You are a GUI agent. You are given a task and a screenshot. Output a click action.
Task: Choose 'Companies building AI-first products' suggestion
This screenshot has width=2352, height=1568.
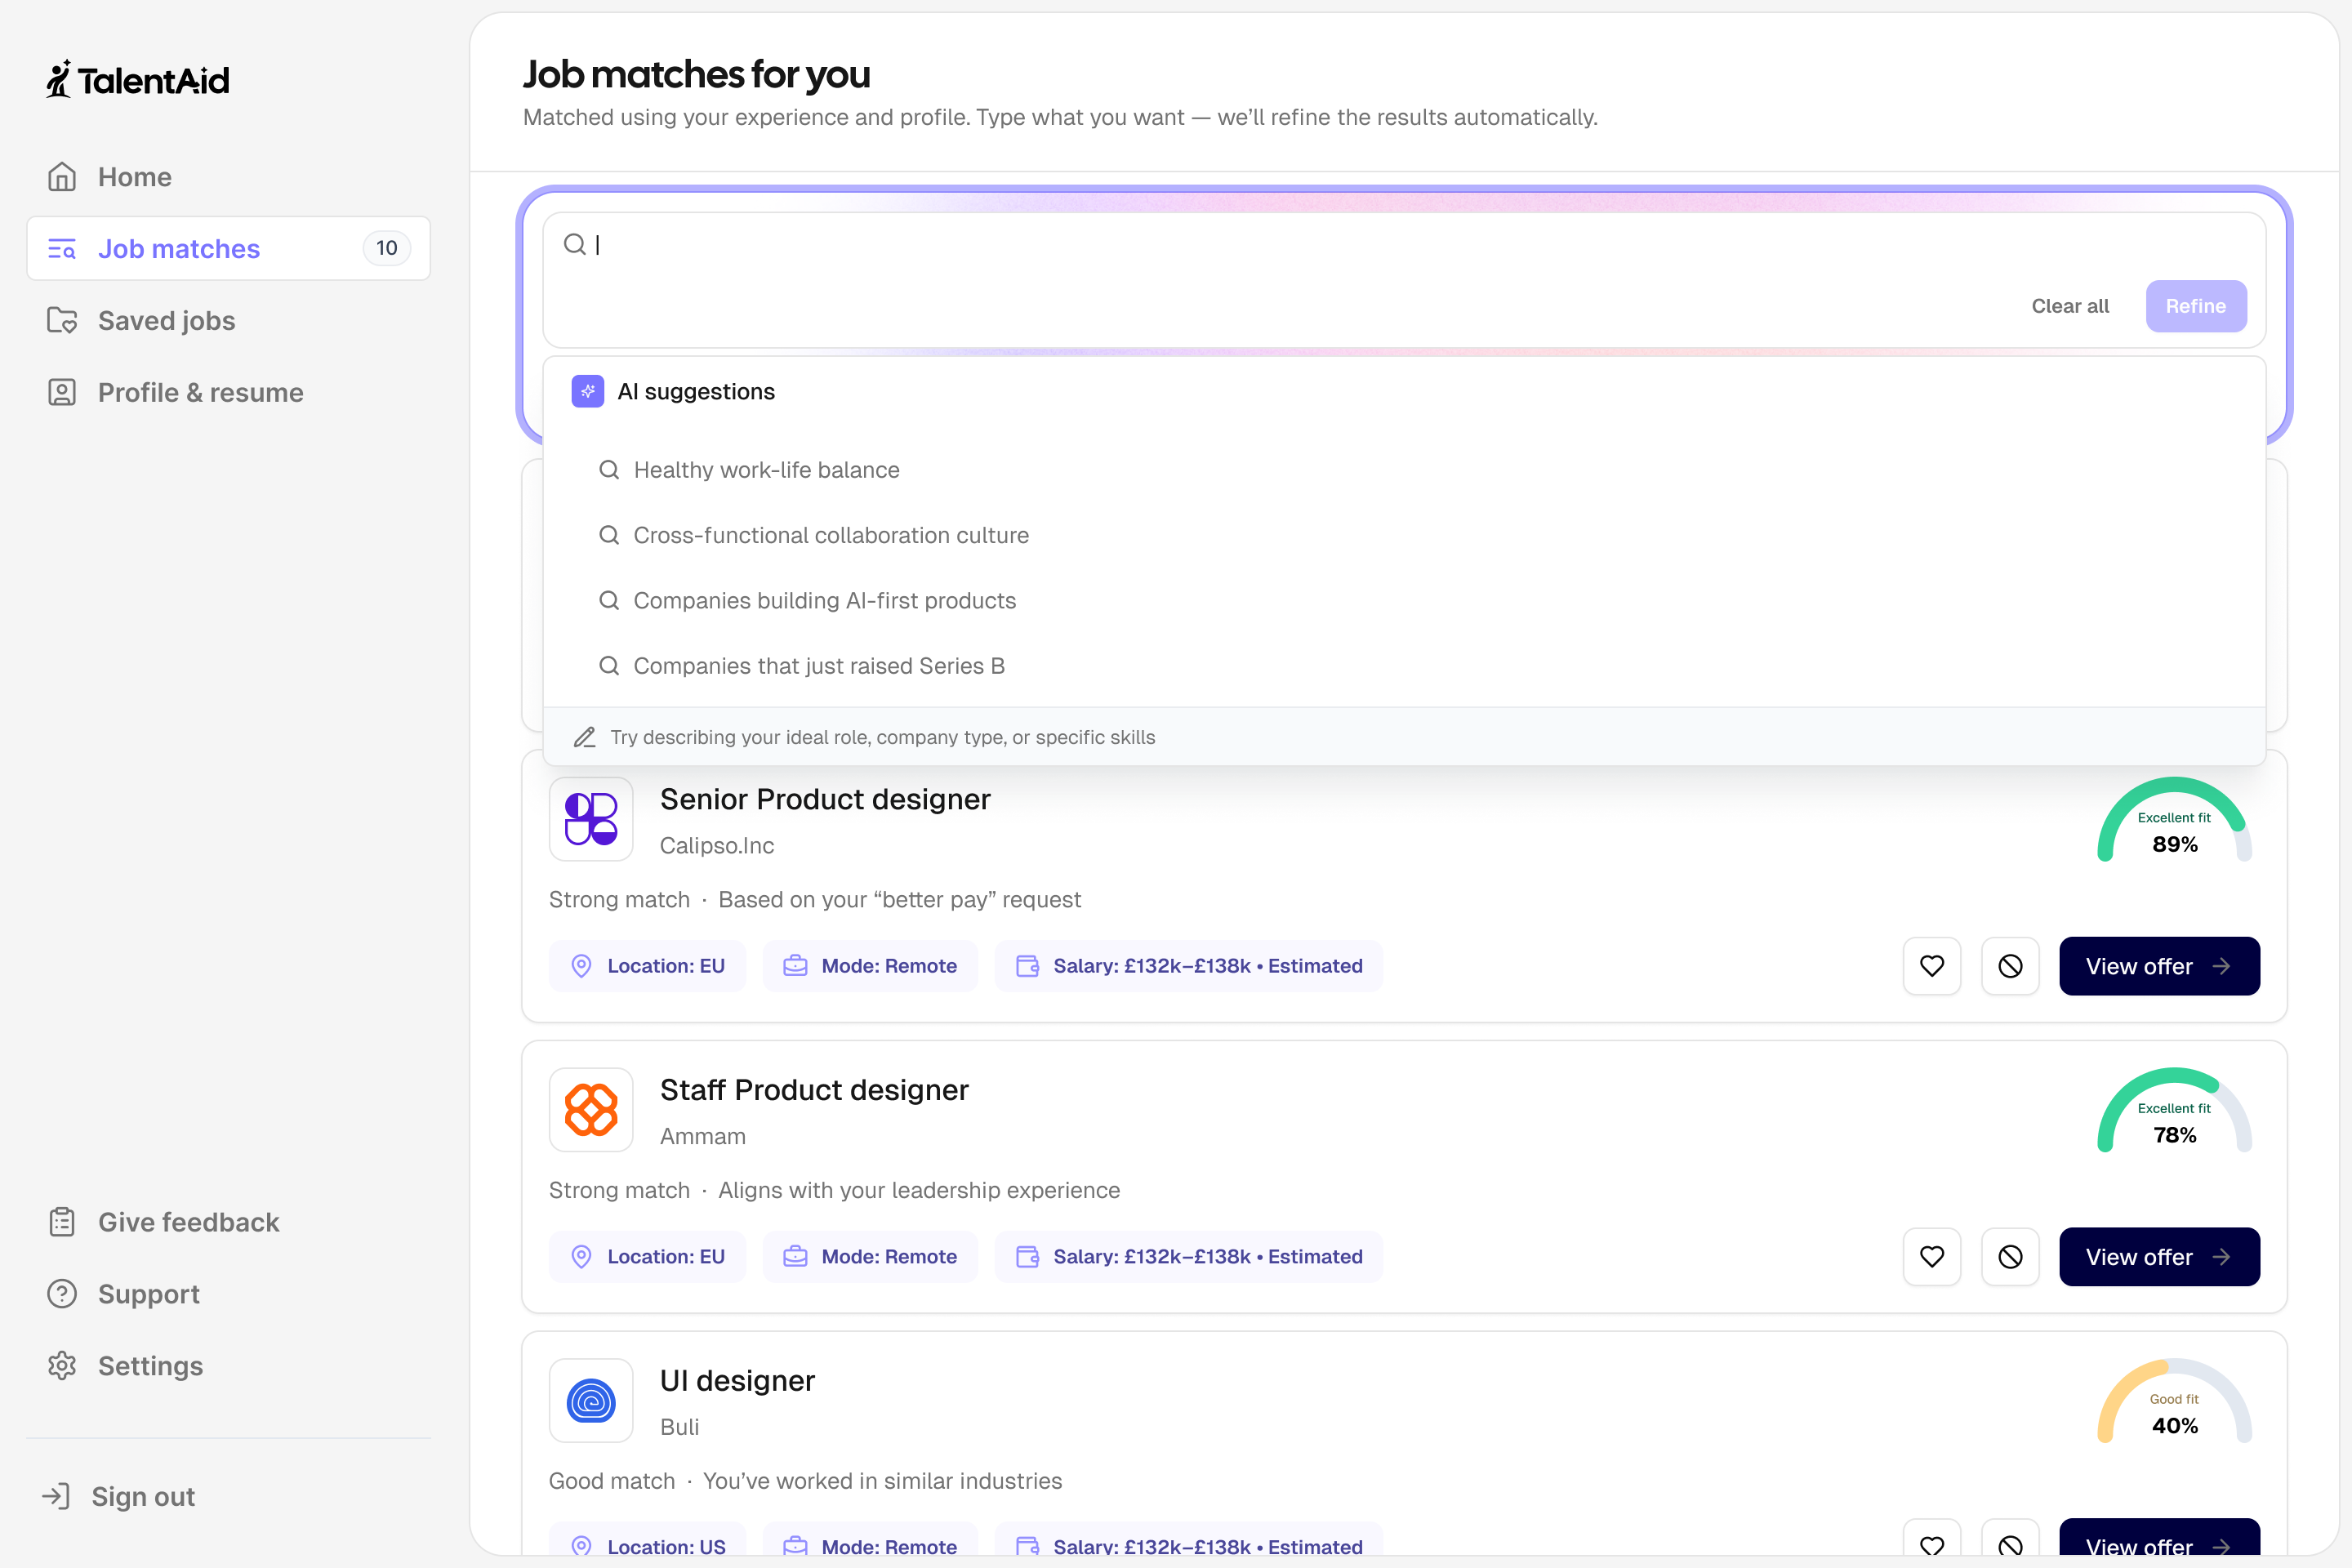pos(824,601)
